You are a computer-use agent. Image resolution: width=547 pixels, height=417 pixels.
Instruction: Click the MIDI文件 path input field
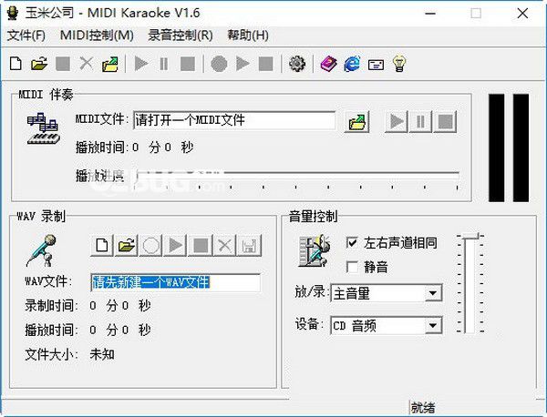[x=234, y=120]
